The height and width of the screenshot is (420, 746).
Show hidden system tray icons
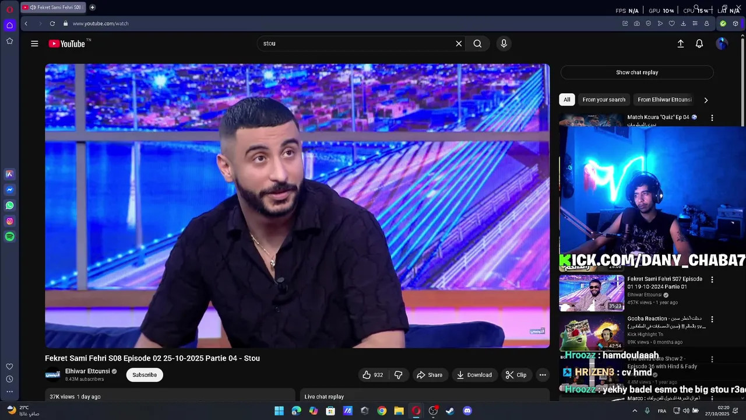click(x=635, y=411)
